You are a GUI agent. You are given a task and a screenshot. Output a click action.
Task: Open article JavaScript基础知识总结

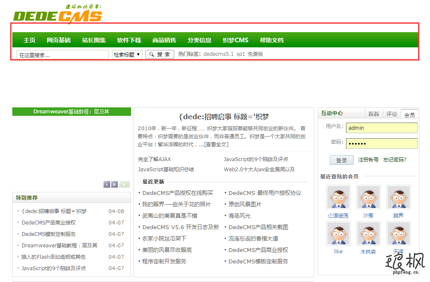point(166,169)
